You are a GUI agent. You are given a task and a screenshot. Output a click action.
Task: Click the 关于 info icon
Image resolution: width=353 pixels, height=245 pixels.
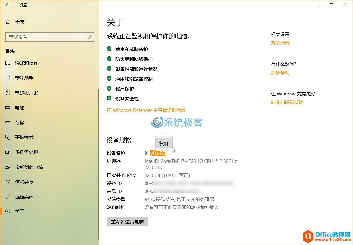(8, 211)
